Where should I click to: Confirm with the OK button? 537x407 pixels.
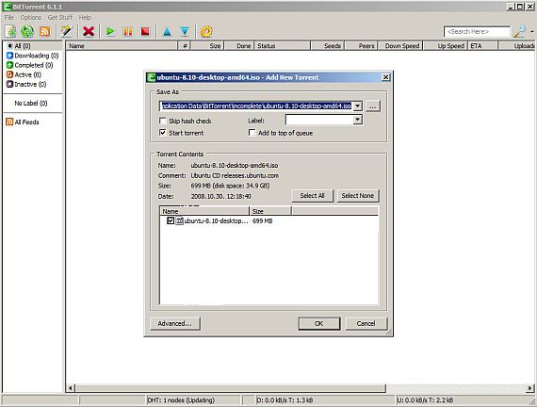(318, 323)
